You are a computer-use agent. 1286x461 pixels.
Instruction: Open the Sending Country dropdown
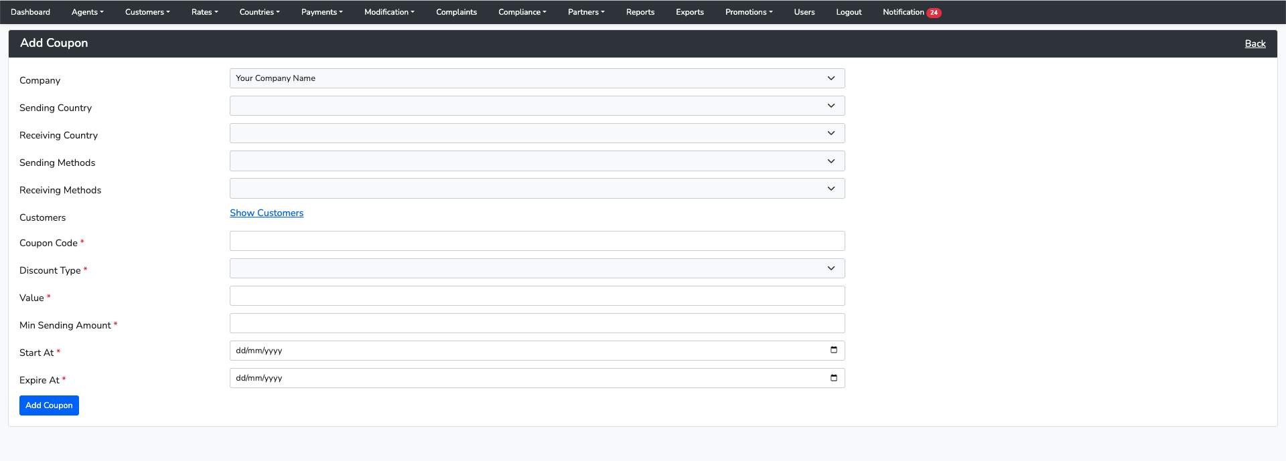[537, 106]
